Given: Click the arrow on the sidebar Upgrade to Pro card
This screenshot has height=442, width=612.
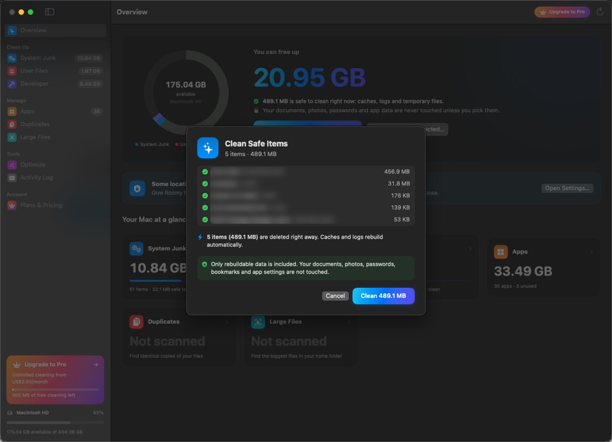Looking at the screenshot, I should [96, 365].
